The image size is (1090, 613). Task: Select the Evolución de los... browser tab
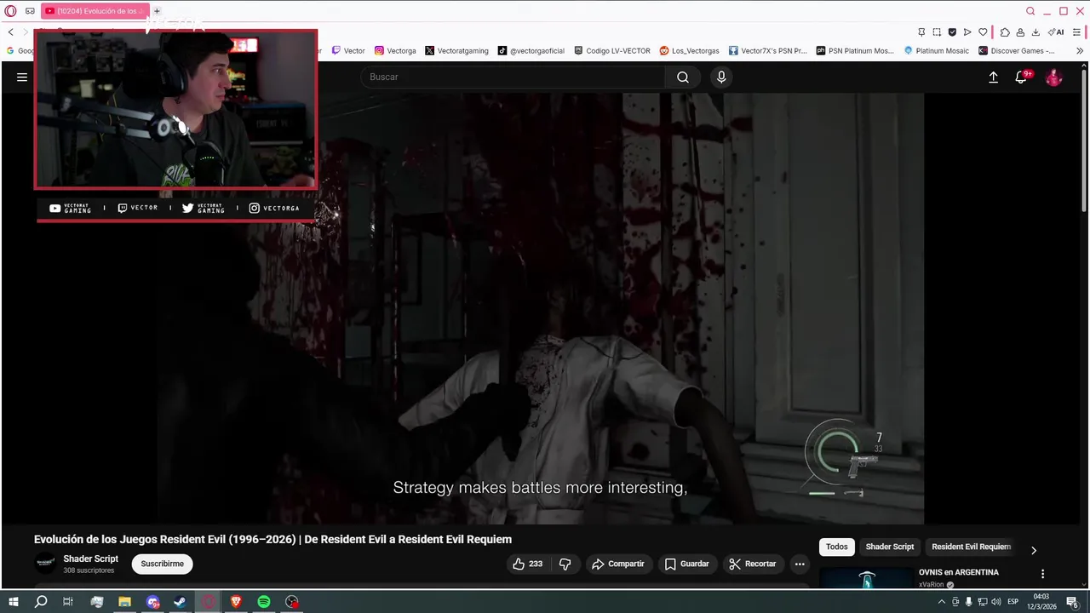pos(95,11)
